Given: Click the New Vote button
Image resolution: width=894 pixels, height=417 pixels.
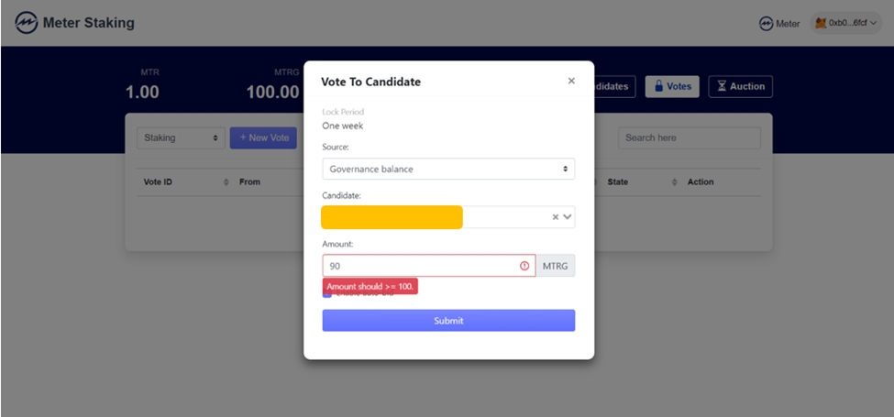Looking at the screenshot, I should [x=263, y=137].
